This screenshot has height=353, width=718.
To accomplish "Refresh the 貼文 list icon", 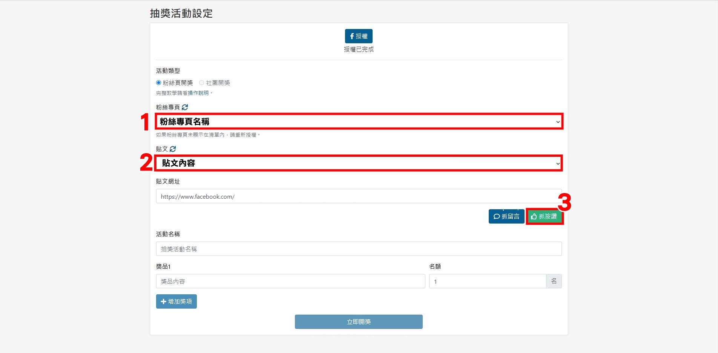I will [173, 149].
